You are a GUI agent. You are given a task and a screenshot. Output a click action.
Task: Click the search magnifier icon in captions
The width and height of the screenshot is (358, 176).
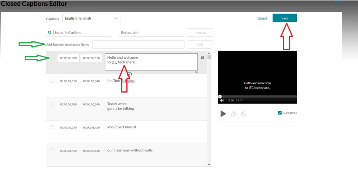[x=50, y=32]
